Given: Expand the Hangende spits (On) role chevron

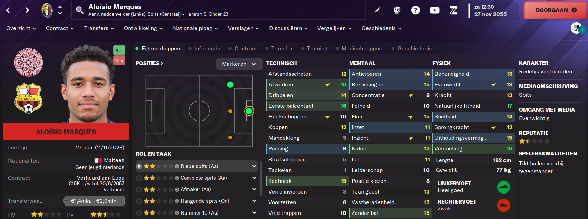Looking at the screenshot, I should (254, 201).
